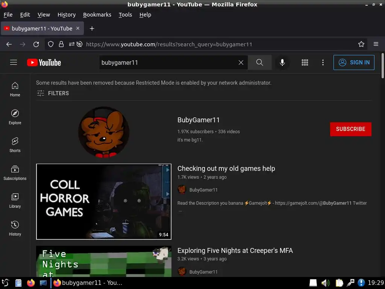Open the History menu in menu bar
Viewport: 385px width, 289px height.
tap(67, 15)
